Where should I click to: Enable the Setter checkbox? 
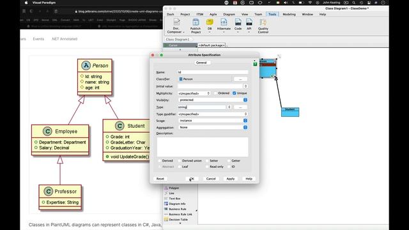point(207,160)
